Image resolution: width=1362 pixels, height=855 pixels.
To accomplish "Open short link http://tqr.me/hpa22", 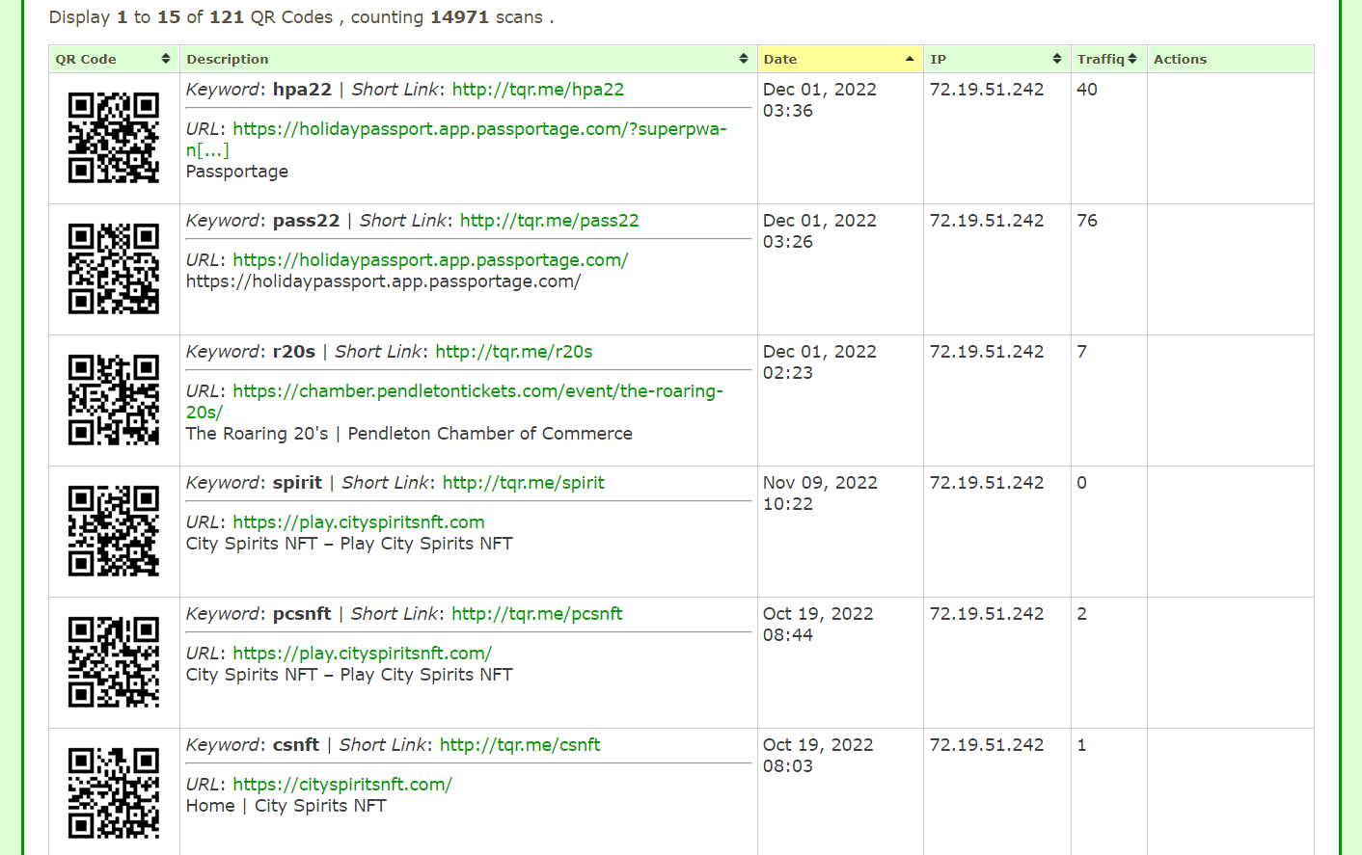I will point(538,90).
